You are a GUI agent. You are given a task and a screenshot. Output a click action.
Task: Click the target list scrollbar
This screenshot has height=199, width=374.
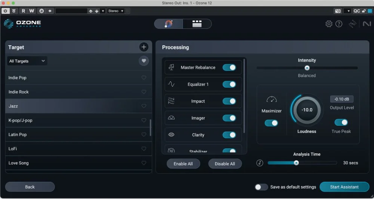click(150, 128)
